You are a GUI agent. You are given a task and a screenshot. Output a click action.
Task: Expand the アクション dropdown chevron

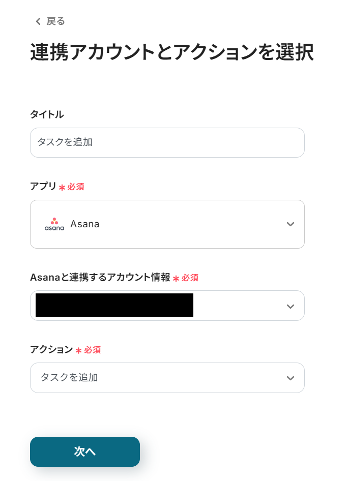(x=291, y=378)
